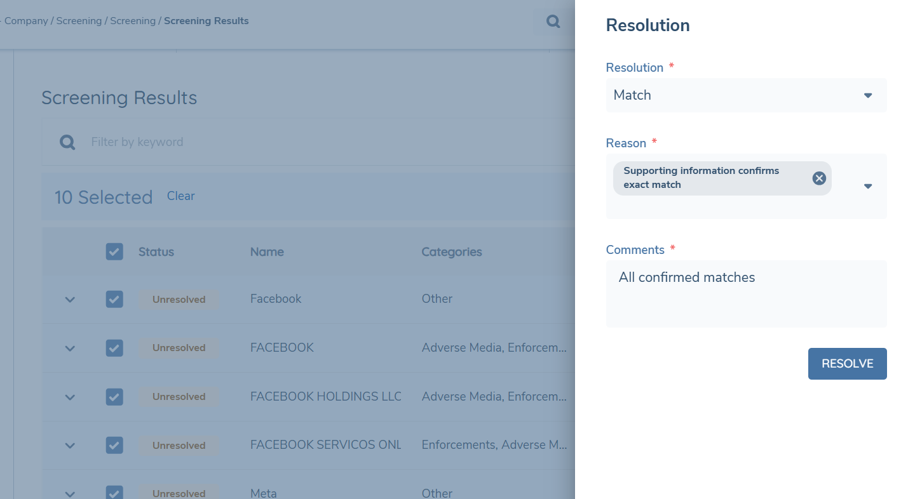This screenshot has width=908, height=499.
Task: Uncheck the FACEBOOK (uppercase) row checkbox
Action: (x=114, y=348)
